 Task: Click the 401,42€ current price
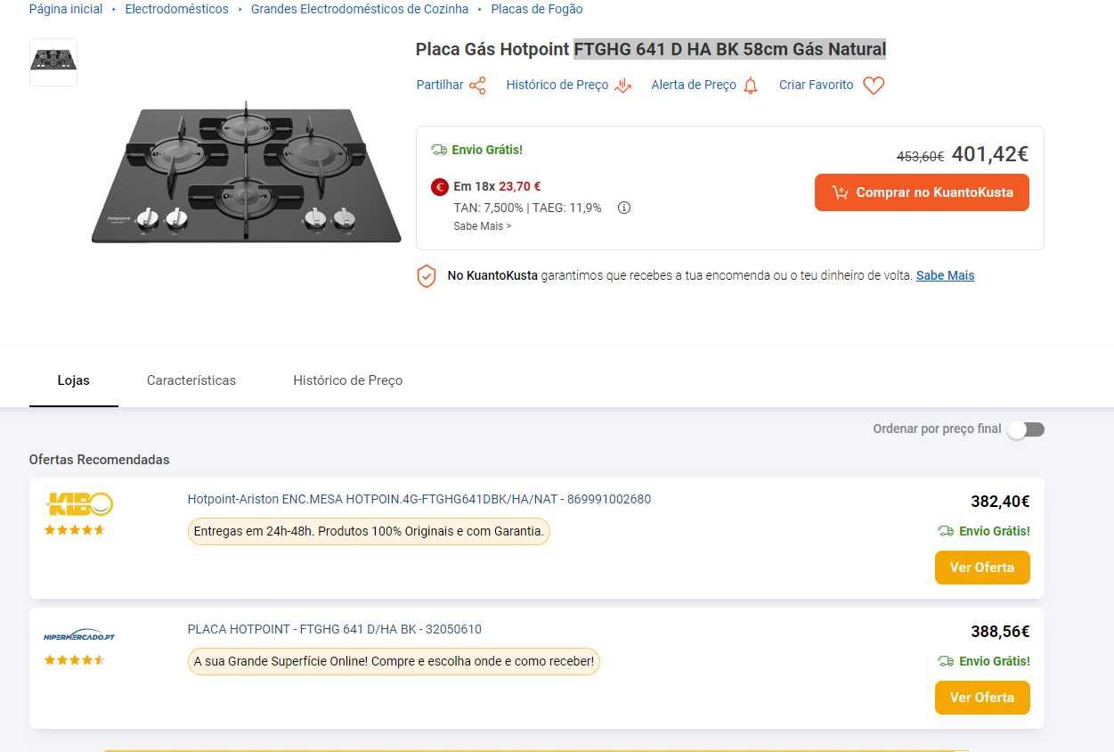[x=990, y=154]
